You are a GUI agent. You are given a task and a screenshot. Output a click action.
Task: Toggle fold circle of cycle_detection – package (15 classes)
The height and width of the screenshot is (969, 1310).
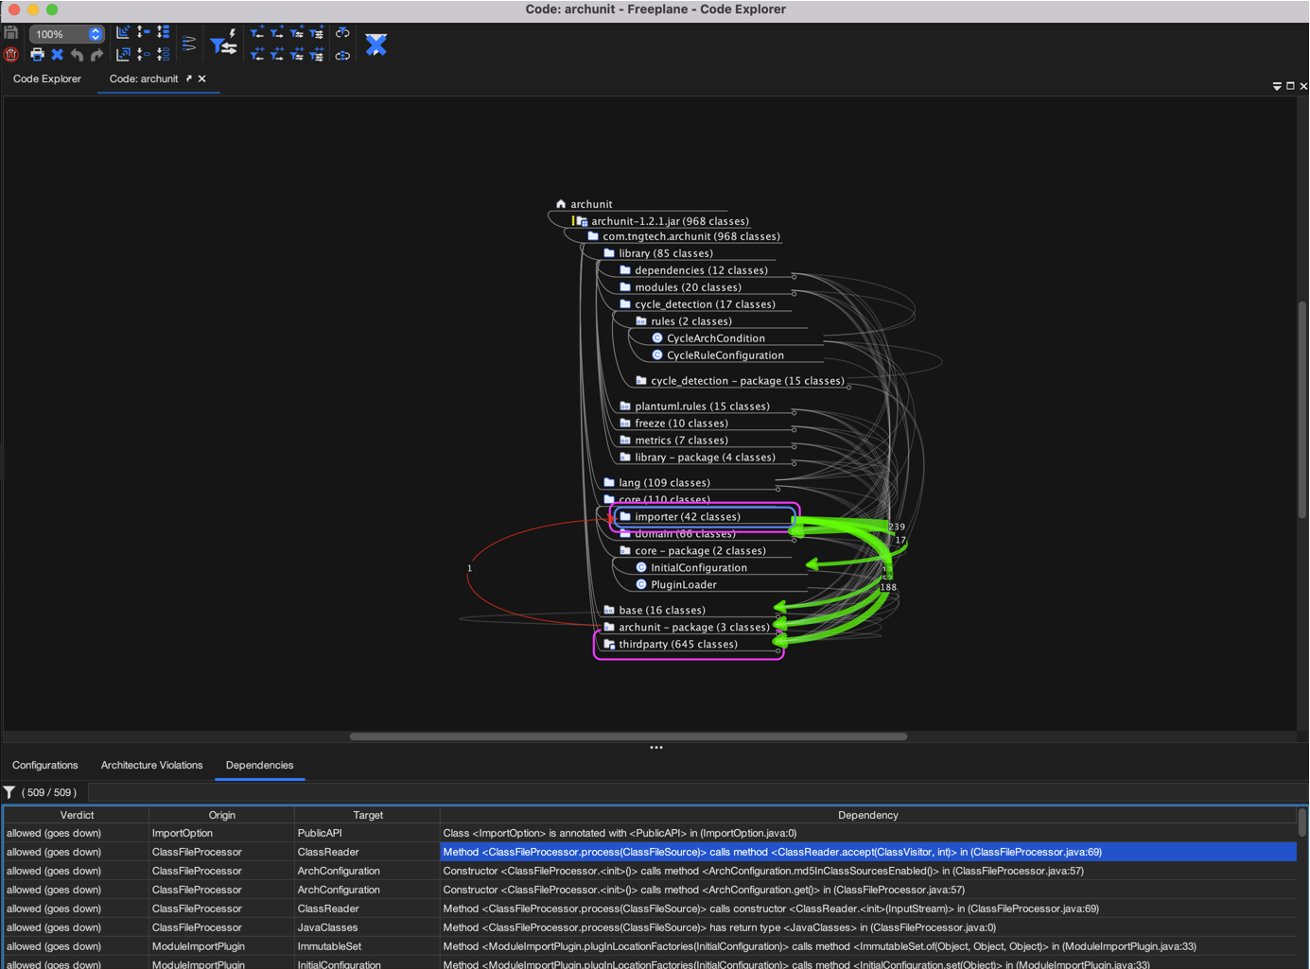click(x=849, y=388)
